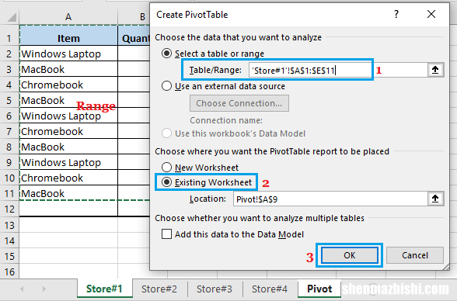The height and width of the screenshot is (301, 457).
Task: Select row 12 header
Action: tap(9, 209)
